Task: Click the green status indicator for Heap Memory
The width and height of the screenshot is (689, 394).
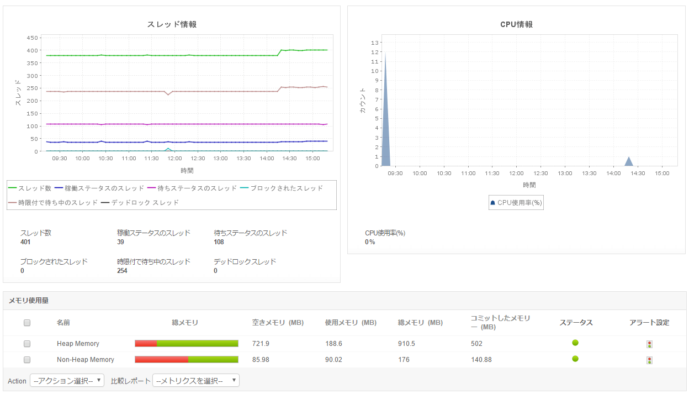Action: click(x=576, y=343)
